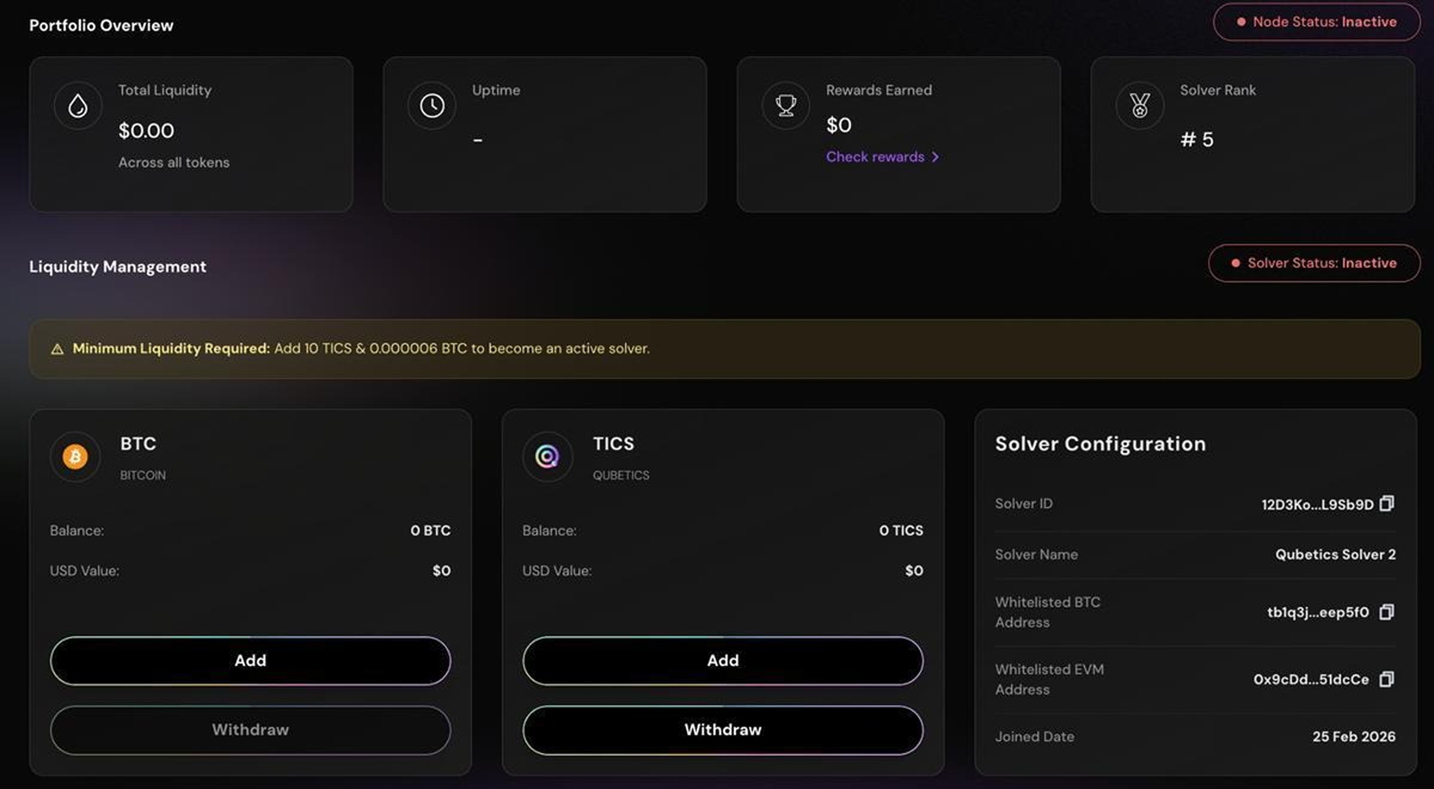Click the Node Status Inactive badge
The height and width of the screenshot is (789, 1434).
click(1316, 22)
